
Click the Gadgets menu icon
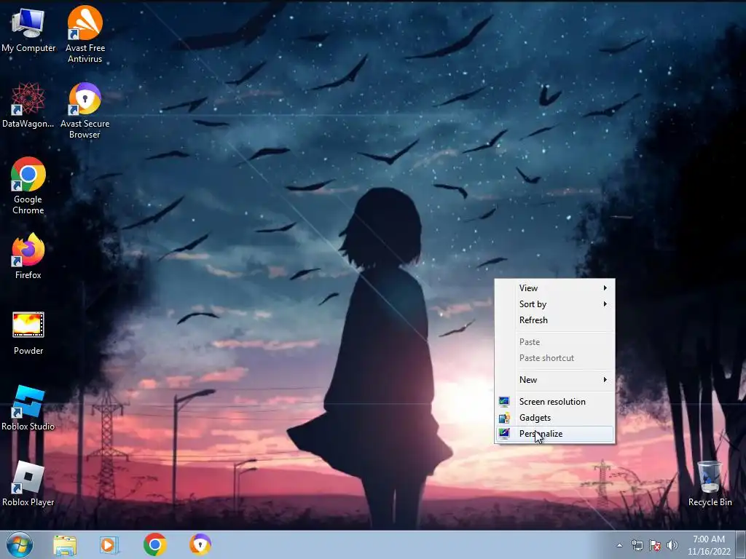coord(504,418)
